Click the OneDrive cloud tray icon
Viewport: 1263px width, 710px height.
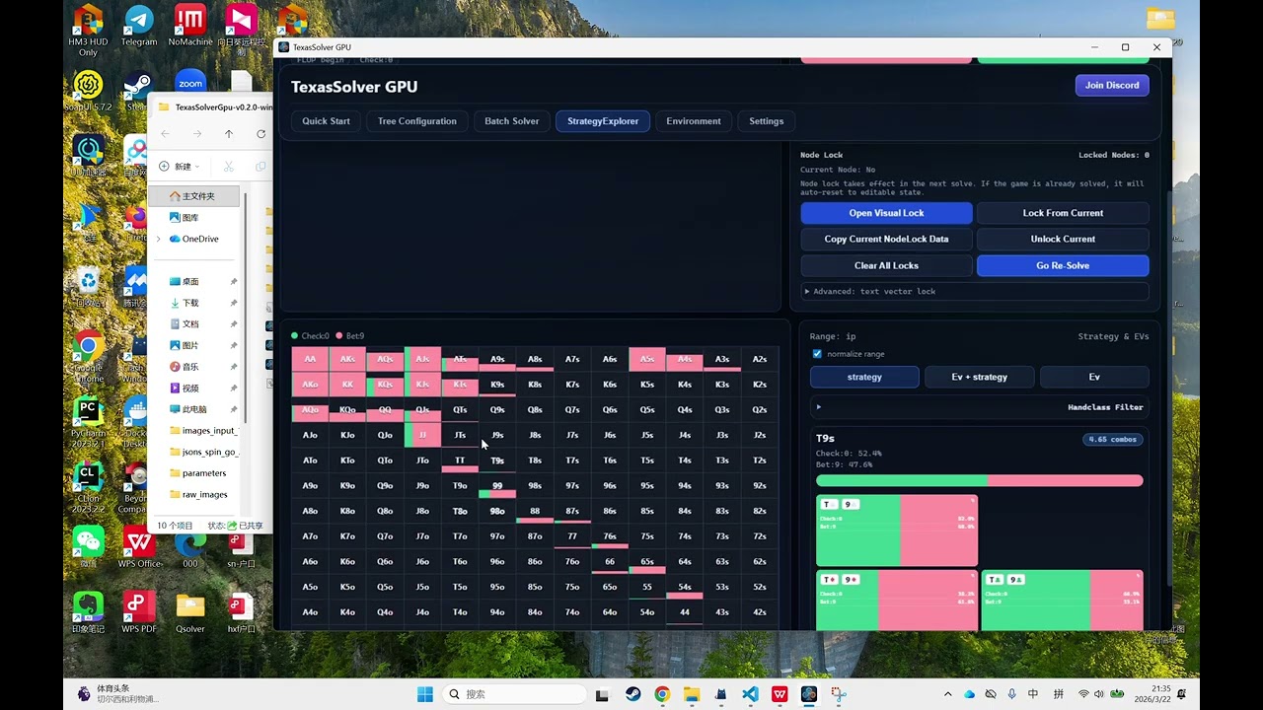969,694
